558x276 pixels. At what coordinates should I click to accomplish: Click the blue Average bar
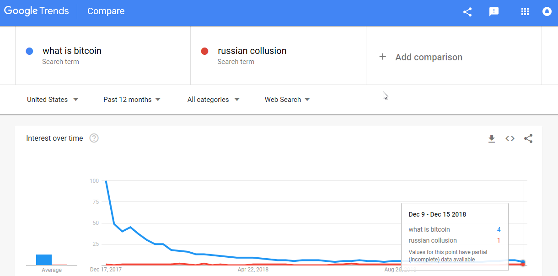[44, 260]
